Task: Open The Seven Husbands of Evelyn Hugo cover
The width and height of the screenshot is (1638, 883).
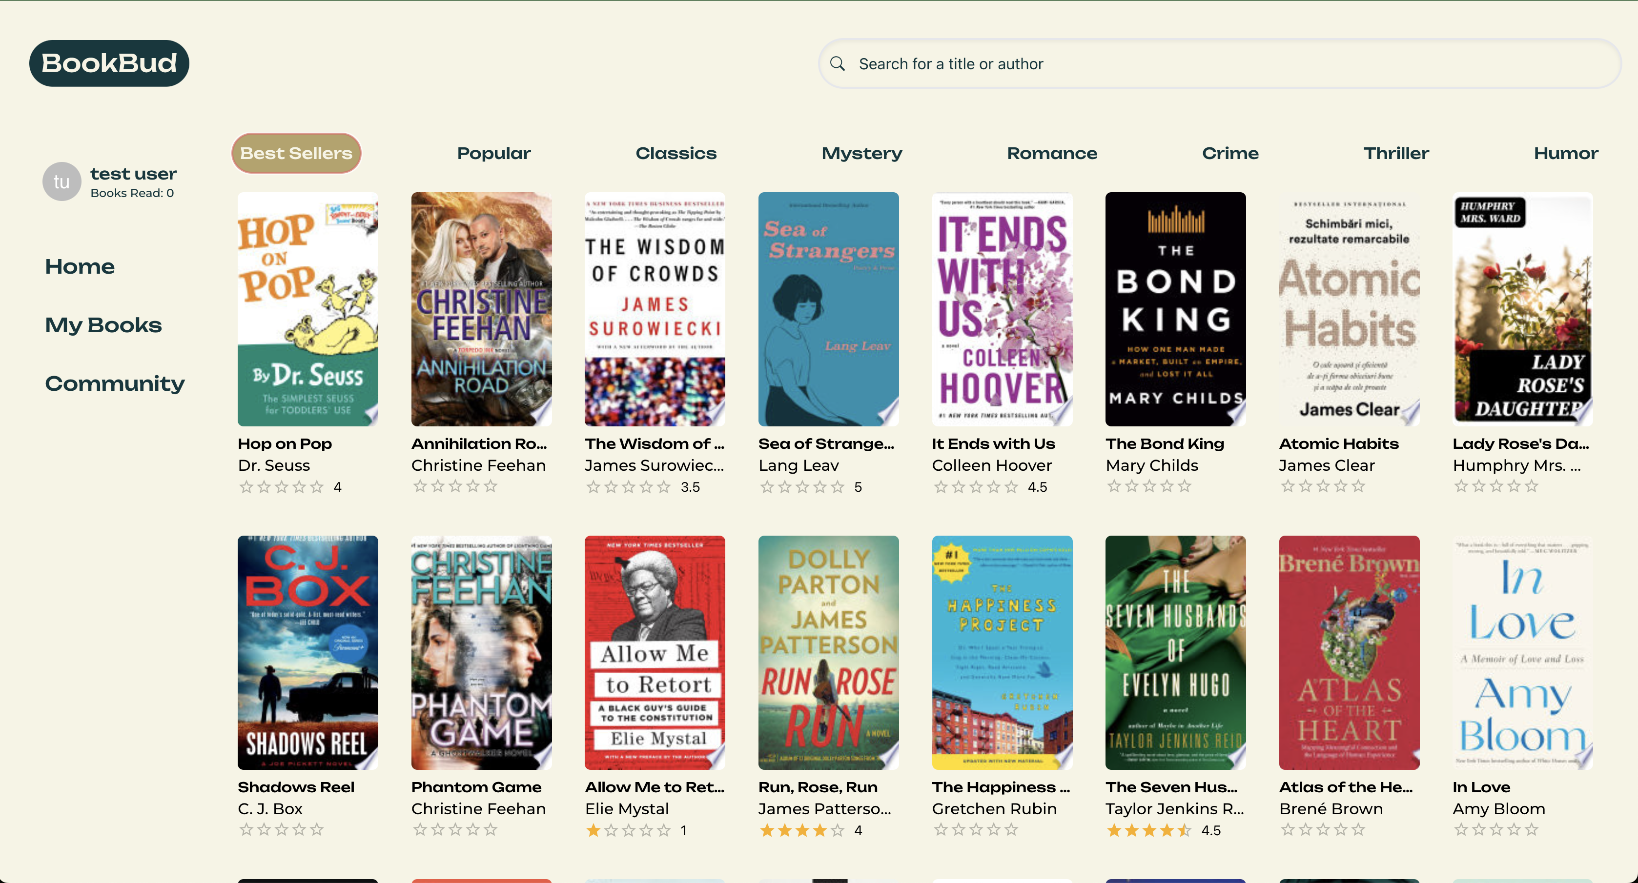Action: 1175,652
